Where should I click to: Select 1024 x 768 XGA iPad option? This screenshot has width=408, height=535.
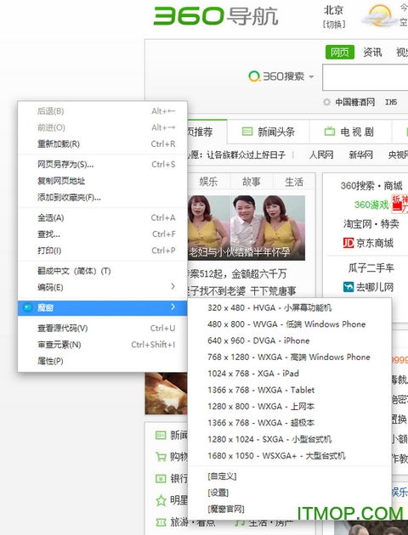point(290,374)
